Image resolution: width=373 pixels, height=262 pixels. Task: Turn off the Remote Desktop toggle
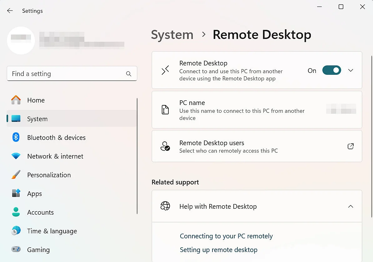[x=332, y=70]
